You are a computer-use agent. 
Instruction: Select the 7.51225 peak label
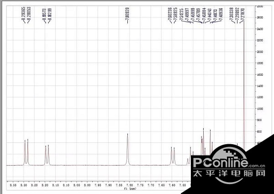coord(182,15)
